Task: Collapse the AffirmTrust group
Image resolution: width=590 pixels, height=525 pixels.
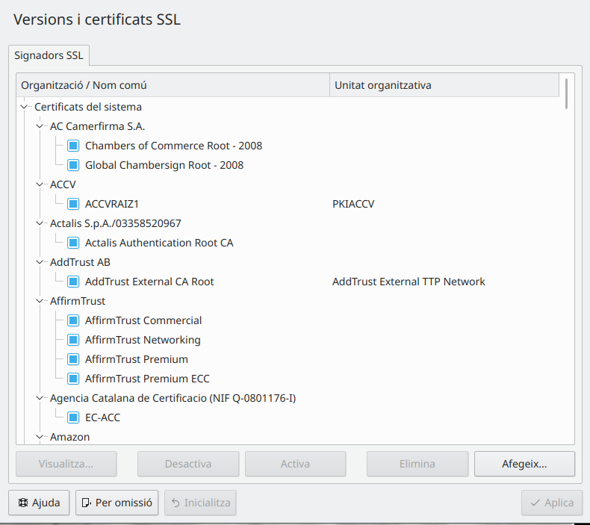Action: coord(41,301)
